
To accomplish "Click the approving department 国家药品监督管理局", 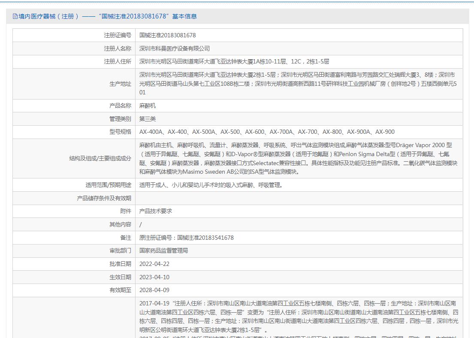I will tap(163, 250).
